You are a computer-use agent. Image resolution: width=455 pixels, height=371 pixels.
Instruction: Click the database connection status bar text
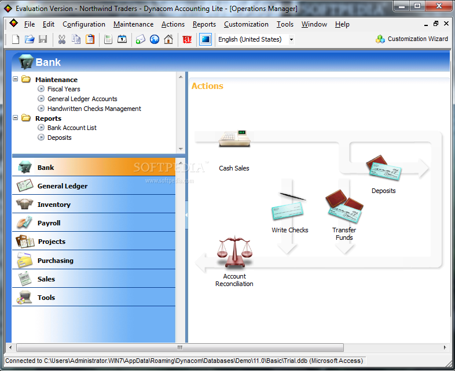(x=184, y=361)
